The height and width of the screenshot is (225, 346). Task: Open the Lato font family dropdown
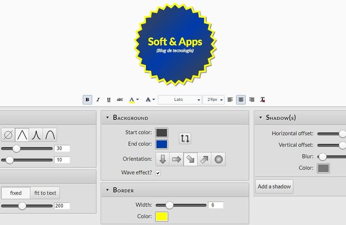point(179,100)
